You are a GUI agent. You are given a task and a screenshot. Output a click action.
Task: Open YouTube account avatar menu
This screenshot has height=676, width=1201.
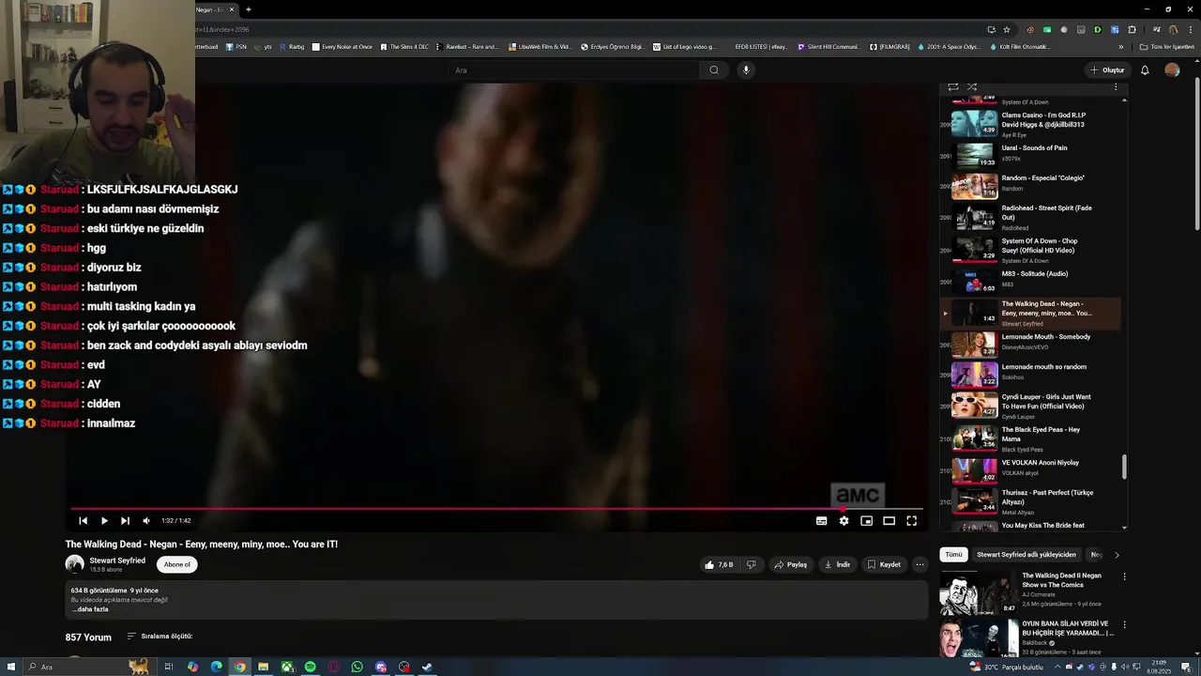[x=1172, y=70]
